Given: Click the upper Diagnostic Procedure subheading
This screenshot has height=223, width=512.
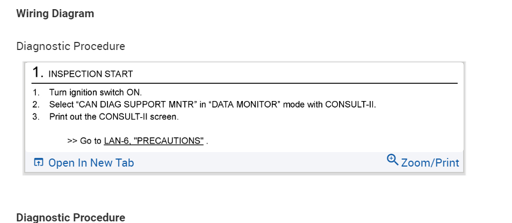Looking at the screenshot, I should (71, 46).
